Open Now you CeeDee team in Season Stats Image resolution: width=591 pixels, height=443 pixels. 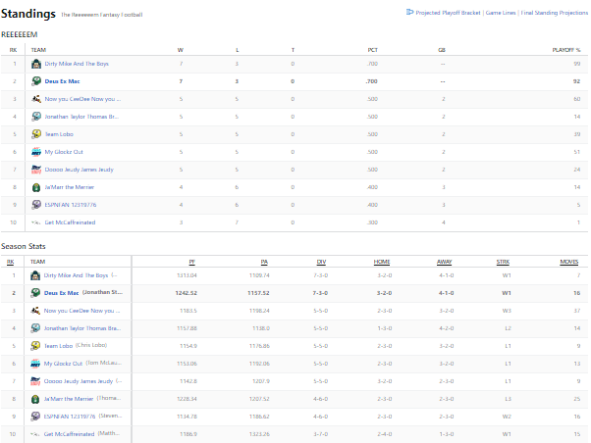(x=82, y=310)
